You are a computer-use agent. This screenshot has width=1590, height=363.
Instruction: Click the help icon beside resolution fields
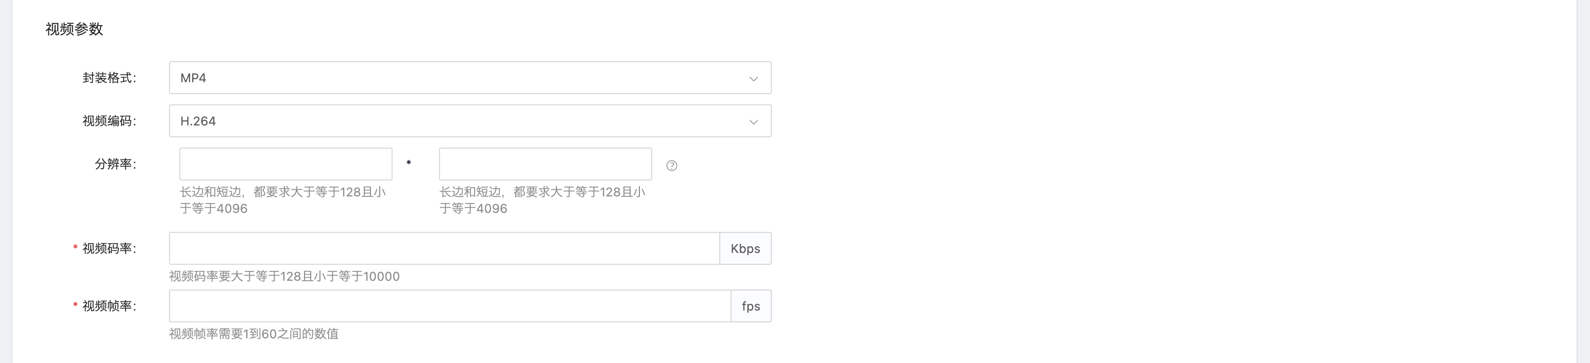click(x=671, y=165)
